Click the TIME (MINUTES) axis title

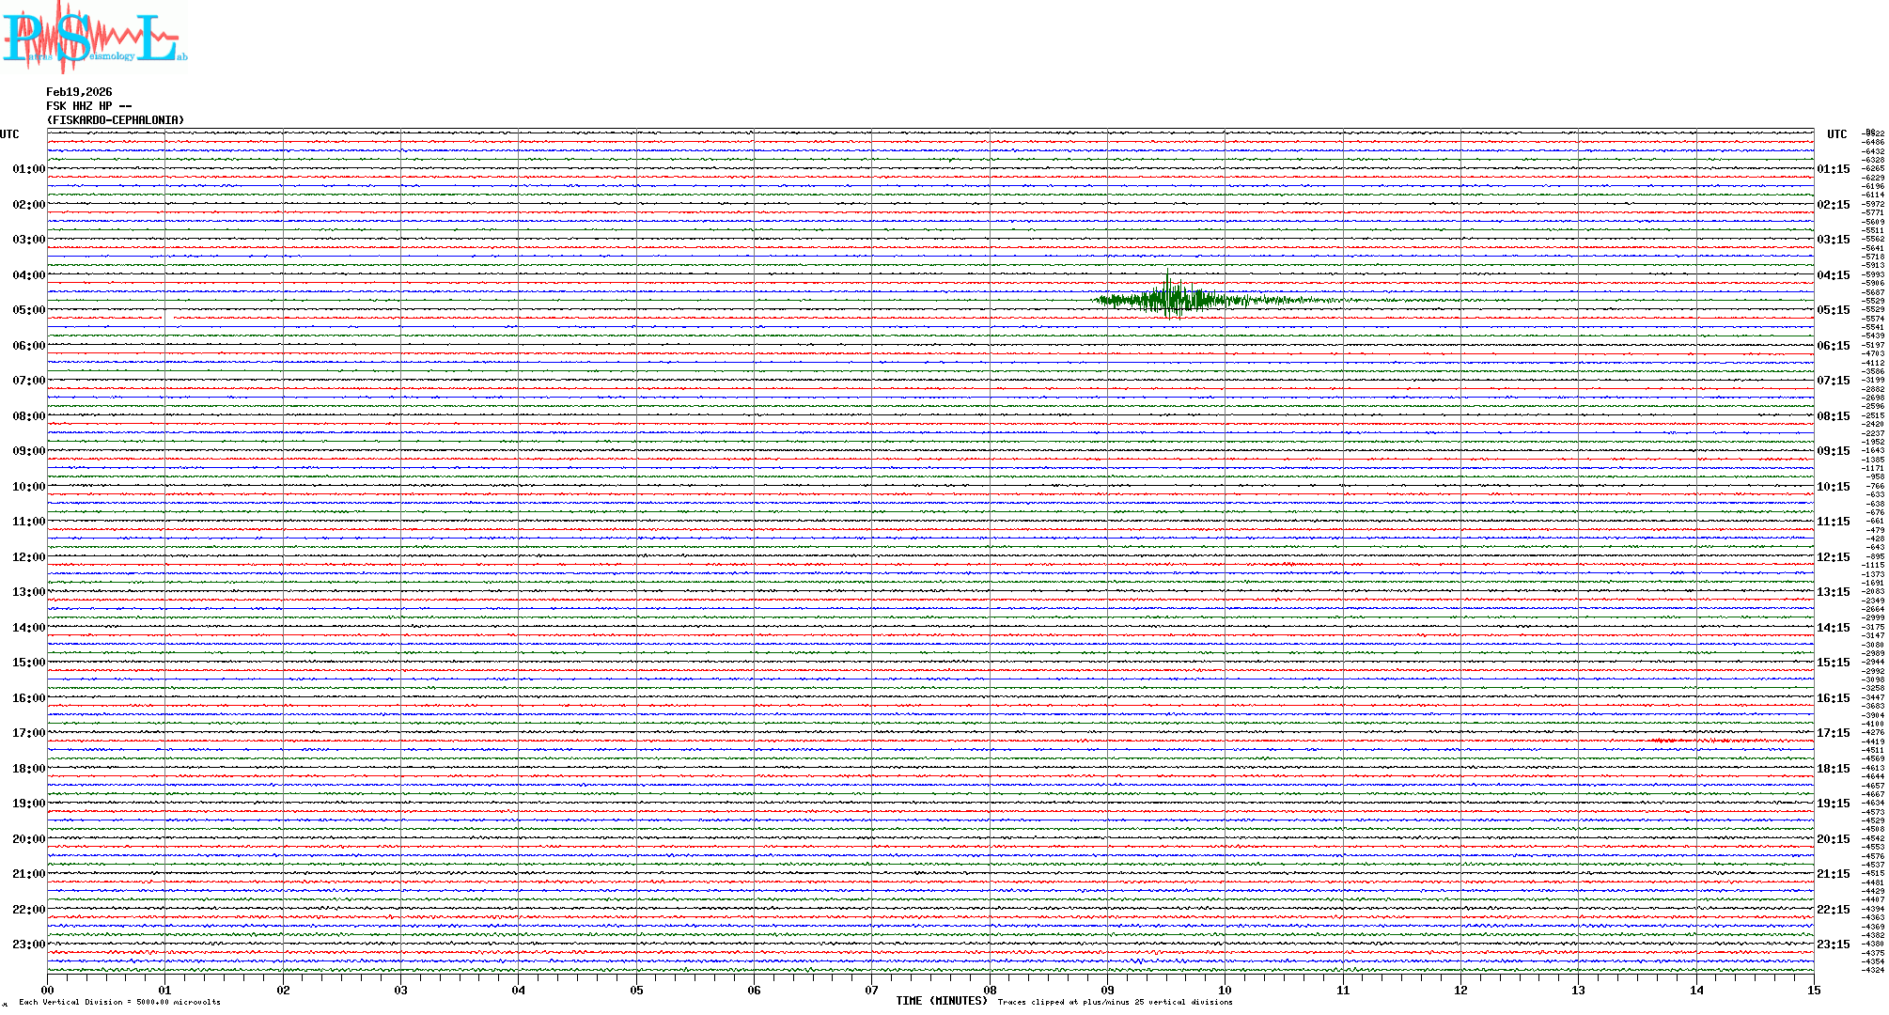pyautogui.click(x=941, y=1001)
